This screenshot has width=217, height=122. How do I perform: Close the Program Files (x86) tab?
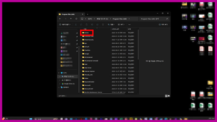[83, 14]
